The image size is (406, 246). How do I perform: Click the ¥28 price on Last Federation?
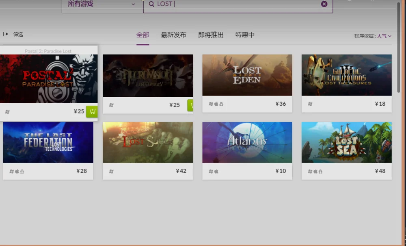82,171
